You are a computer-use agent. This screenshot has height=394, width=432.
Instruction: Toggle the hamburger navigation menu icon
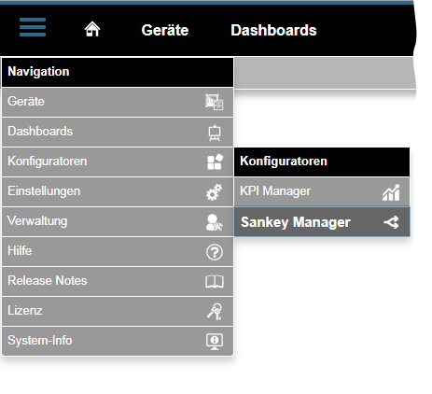click(x=33, y=27)
